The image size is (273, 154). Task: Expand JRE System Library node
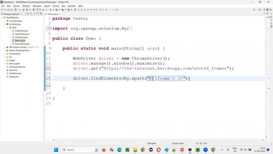coord(5,47)
